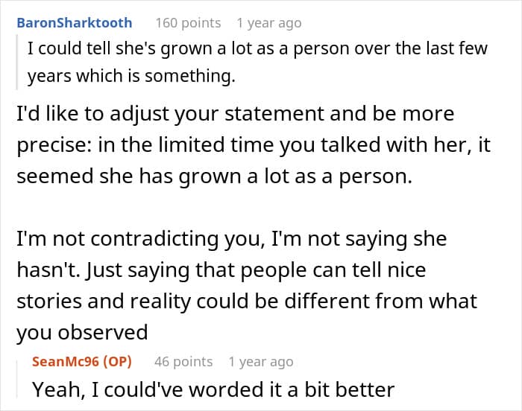Click line 'I'm not contradicting you'
Screen dimensions: 522x411
[232, 239]
